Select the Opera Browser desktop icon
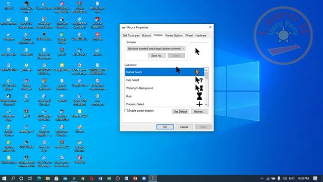Image resolution: width=323 pixels, height=182 pixels. click(x=26, y=84)
